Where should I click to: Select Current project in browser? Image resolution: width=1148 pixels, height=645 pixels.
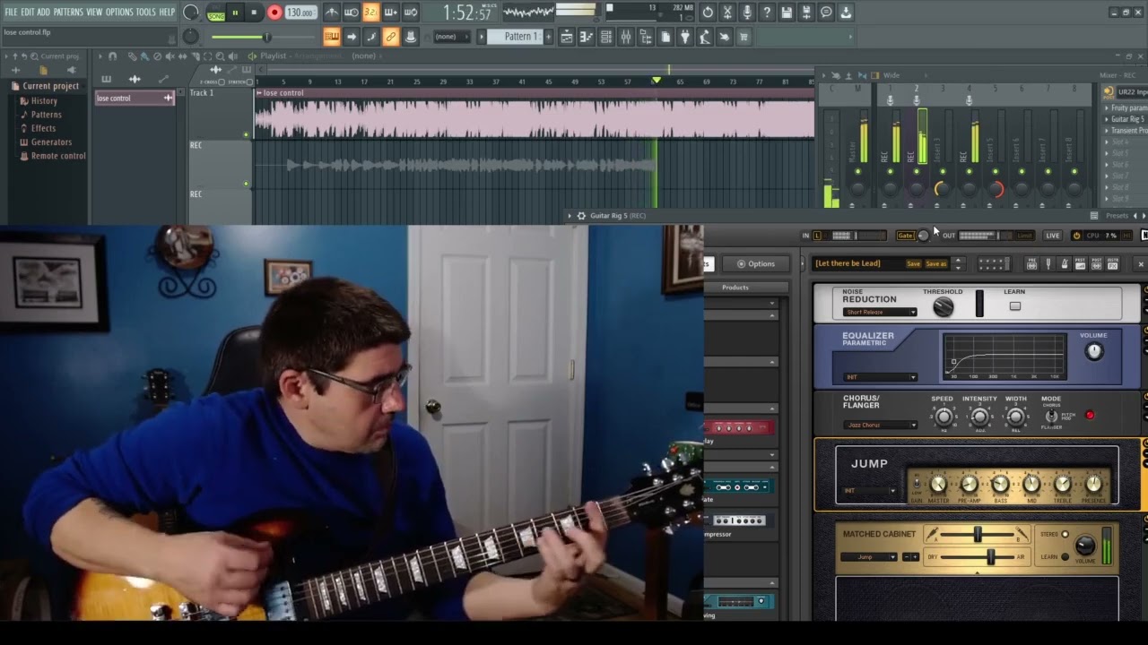pyautogui.click(x=50, y=86)
